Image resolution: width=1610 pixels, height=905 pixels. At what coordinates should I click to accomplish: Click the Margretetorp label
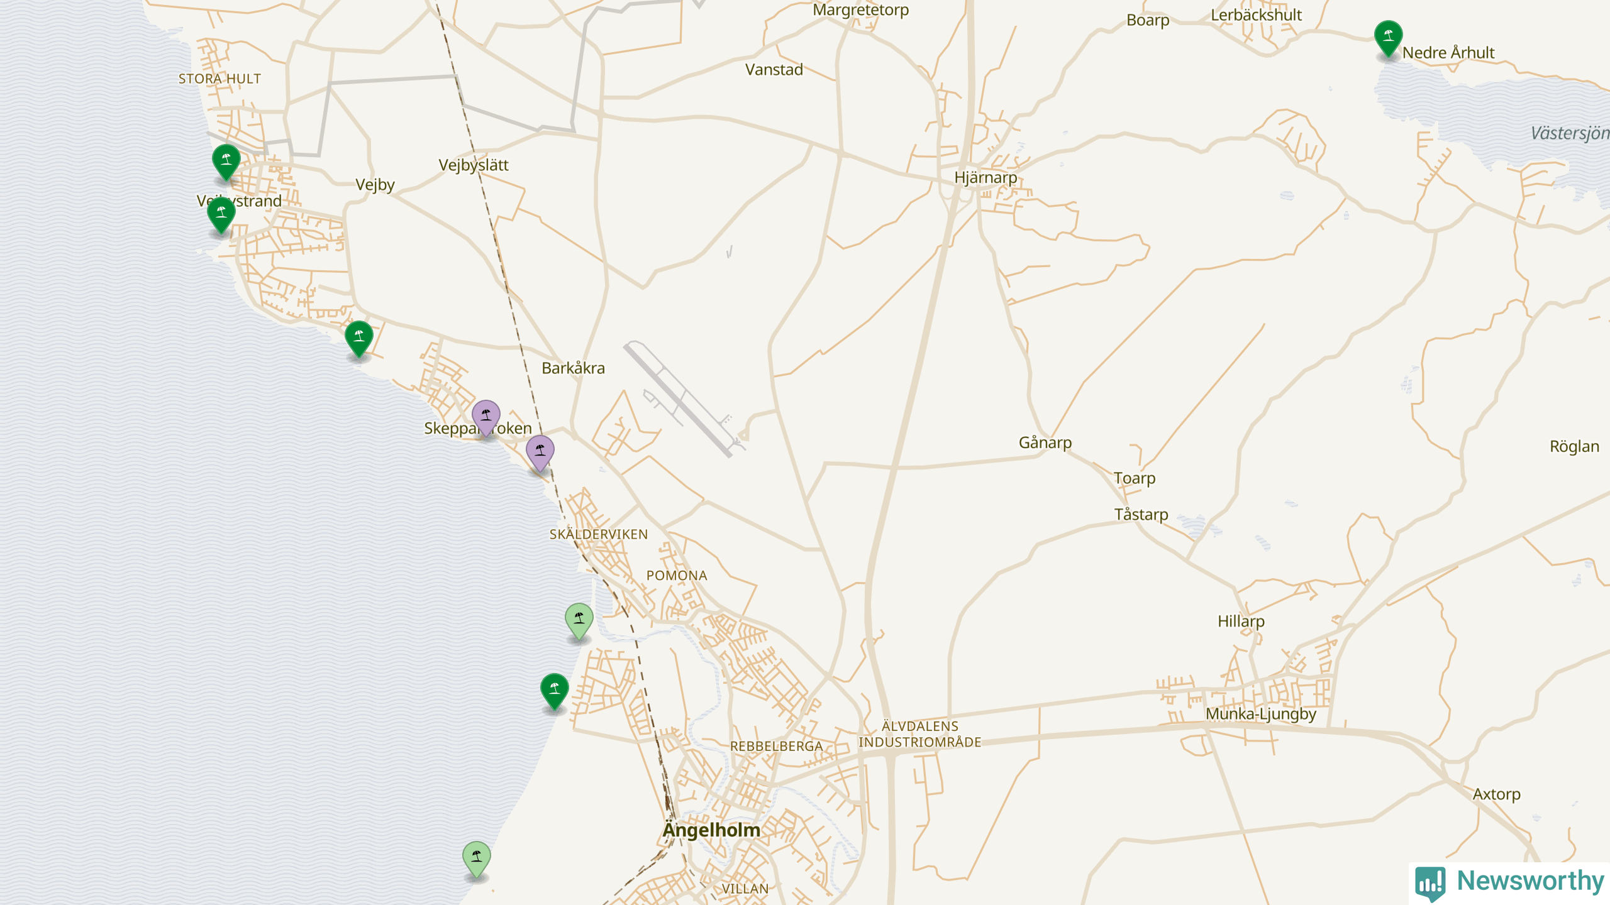coord(860,10)
